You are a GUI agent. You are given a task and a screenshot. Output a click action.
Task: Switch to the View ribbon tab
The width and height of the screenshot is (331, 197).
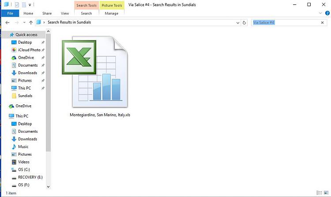[x=65, y=13]
